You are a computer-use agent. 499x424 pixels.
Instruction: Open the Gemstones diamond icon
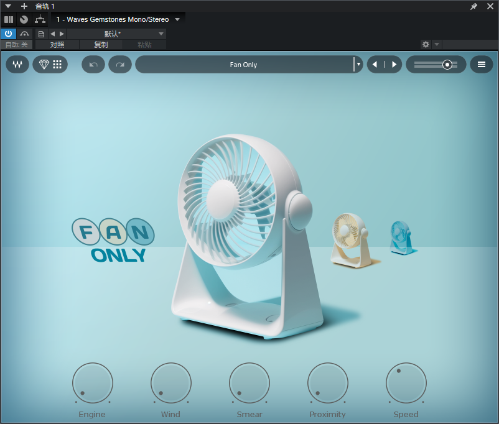[44, 65]
